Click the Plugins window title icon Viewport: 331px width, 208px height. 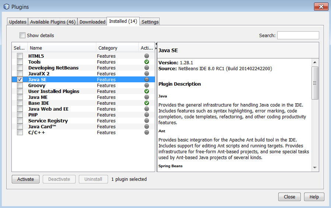(6, 7)
